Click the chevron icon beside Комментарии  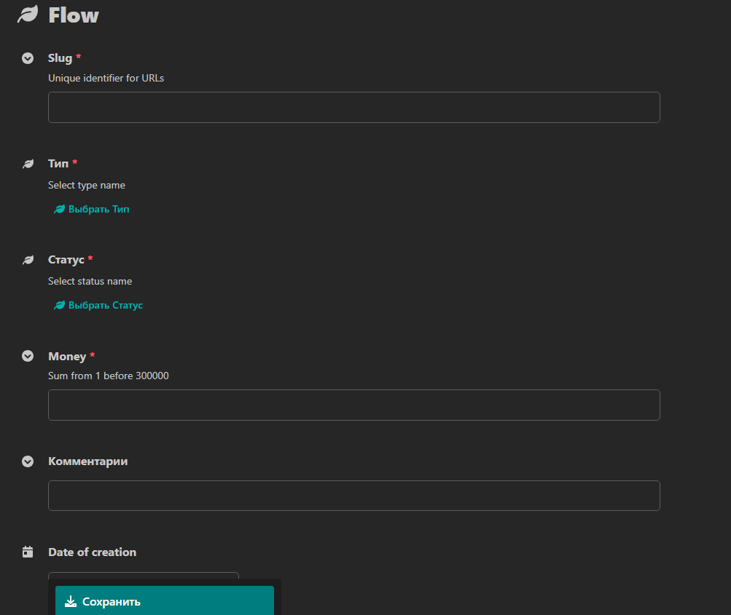(x=28, y=461)
